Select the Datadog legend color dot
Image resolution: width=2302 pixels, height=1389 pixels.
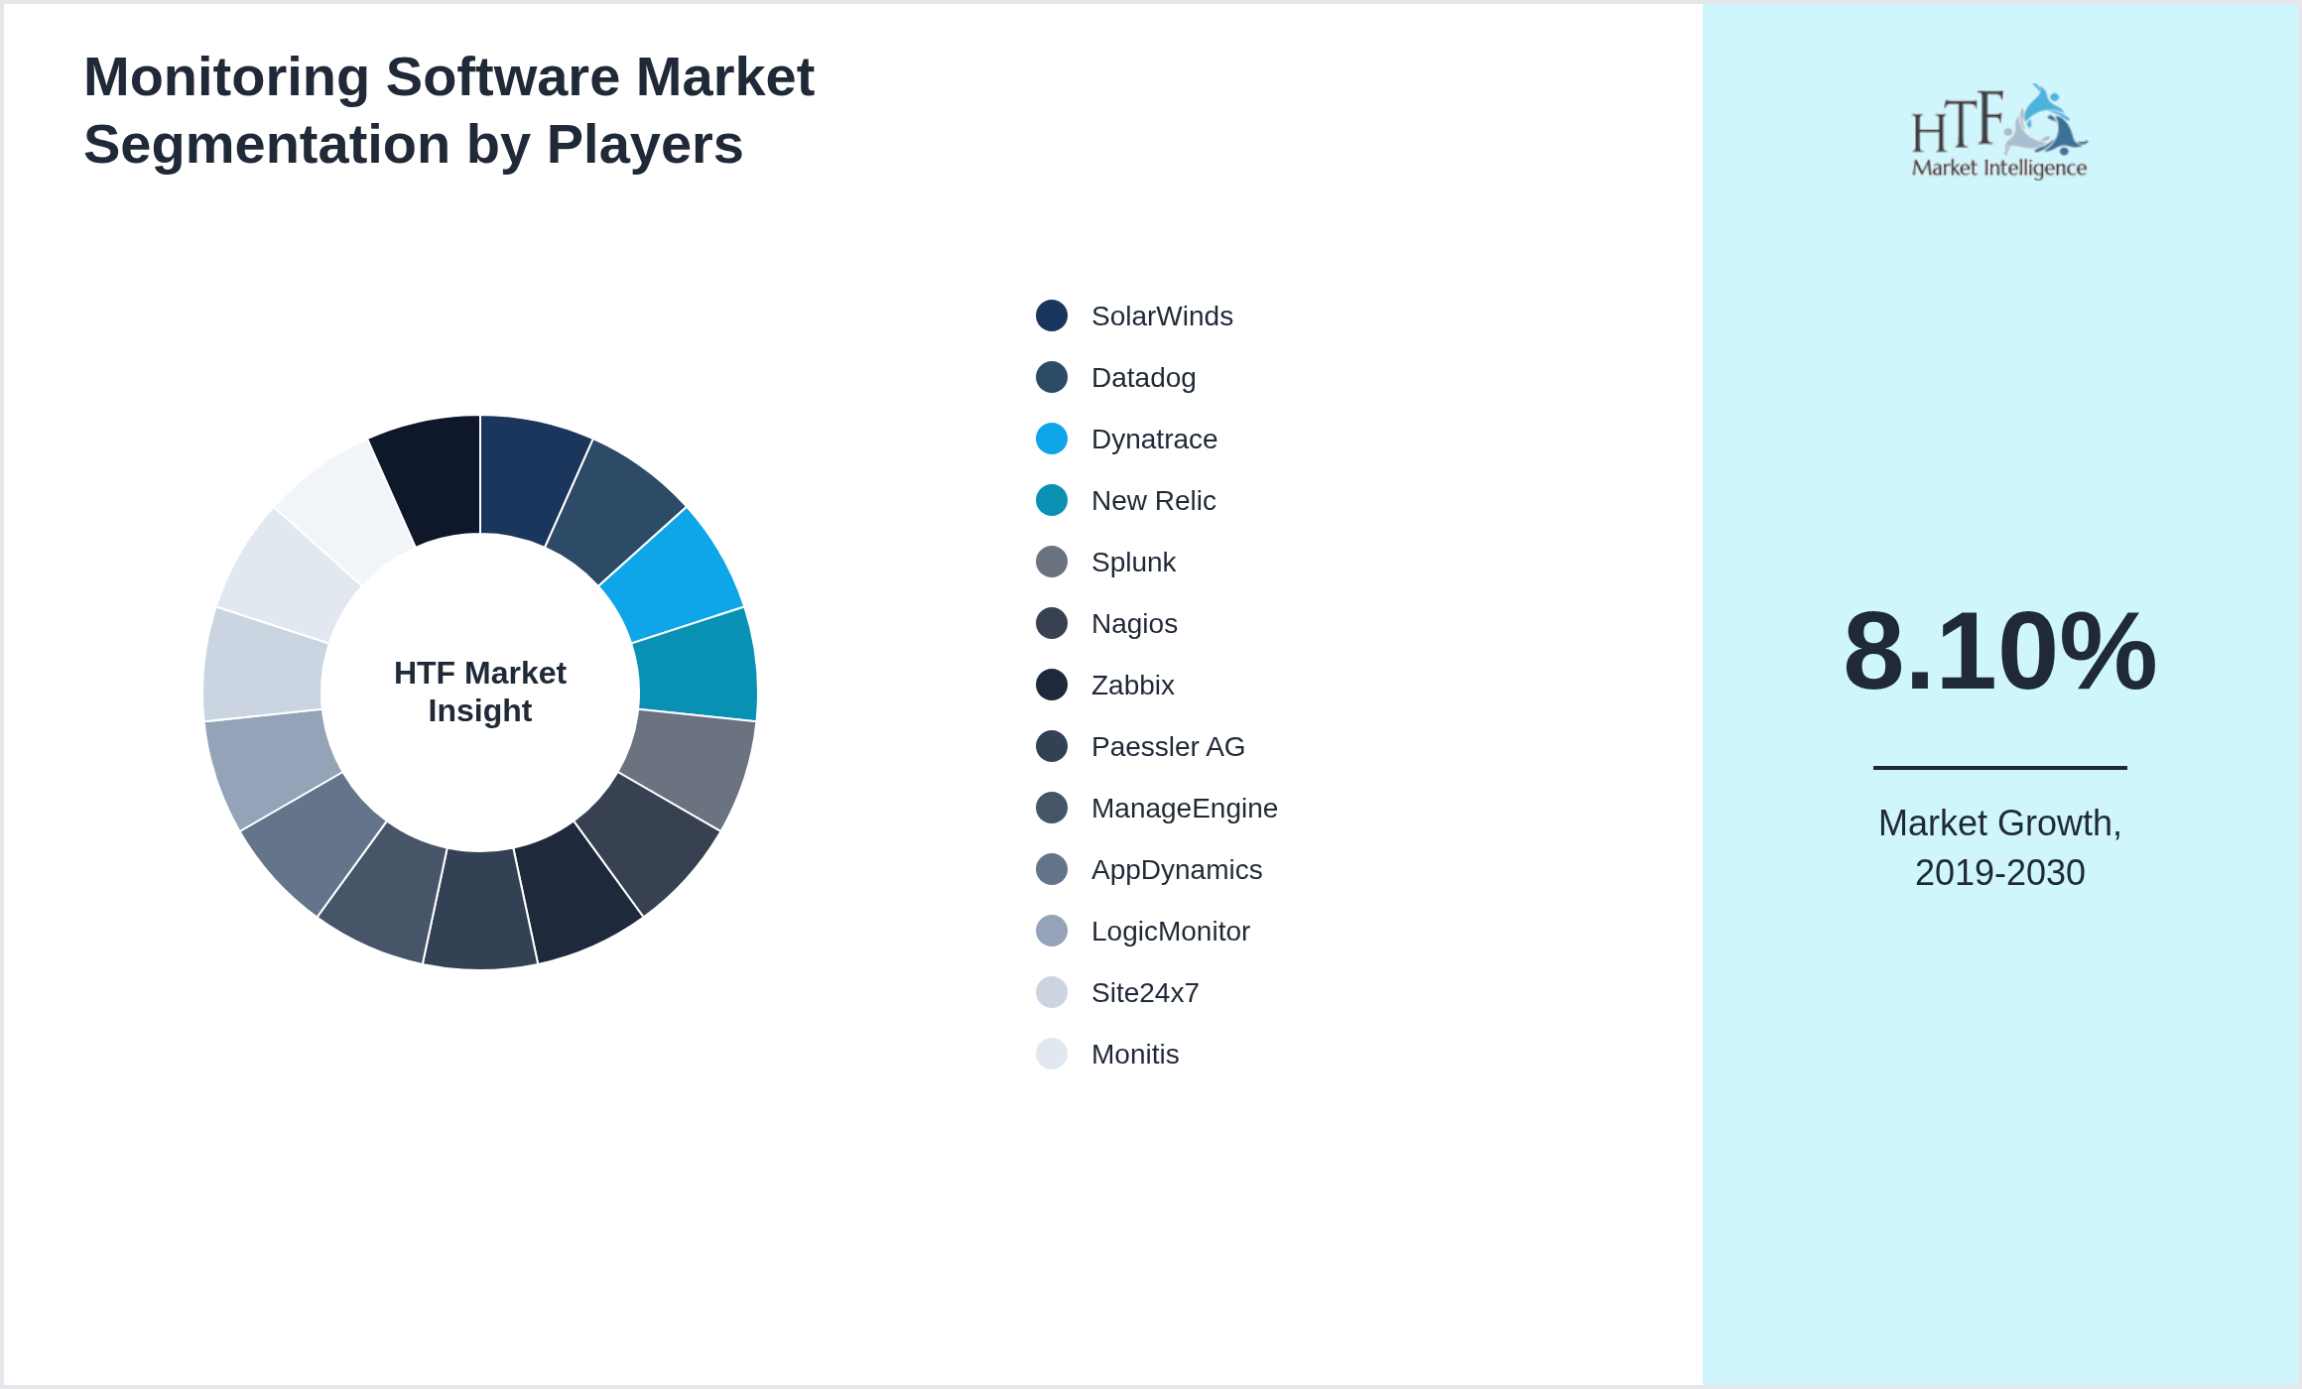[x=1051, y=377]
